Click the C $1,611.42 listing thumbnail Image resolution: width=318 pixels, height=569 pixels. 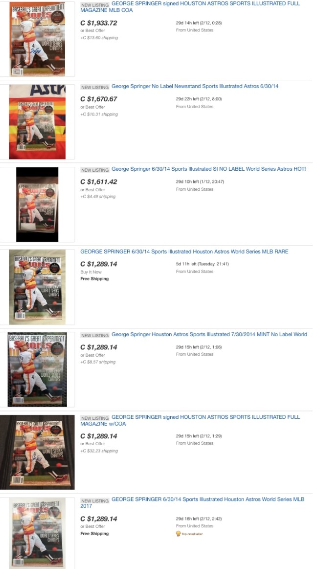click(37, 205)
